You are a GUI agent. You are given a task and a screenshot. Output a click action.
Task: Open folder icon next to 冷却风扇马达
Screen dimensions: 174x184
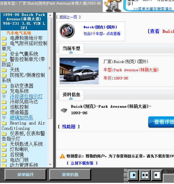pyautogui.click(x=4, y=102)
